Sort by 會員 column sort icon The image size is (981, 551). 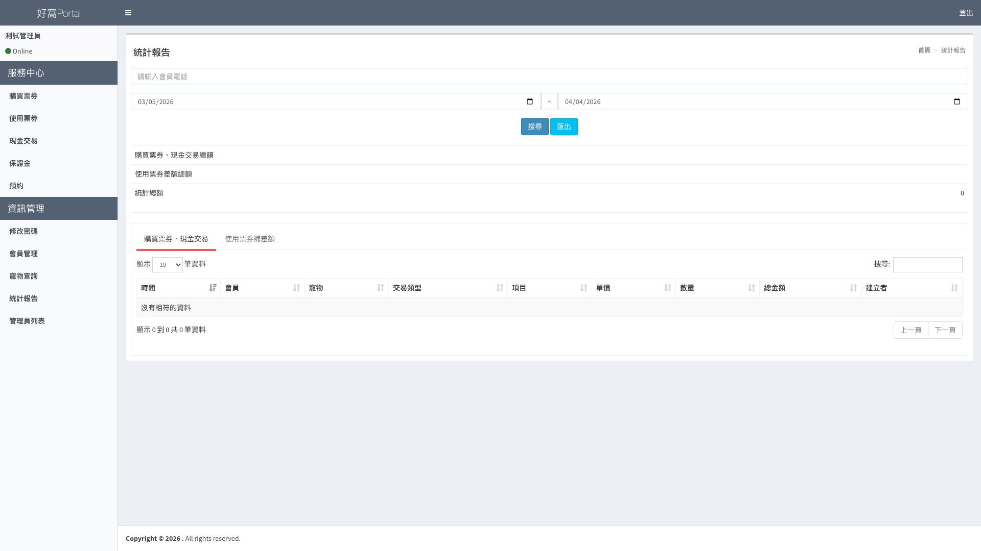point(296,288)
